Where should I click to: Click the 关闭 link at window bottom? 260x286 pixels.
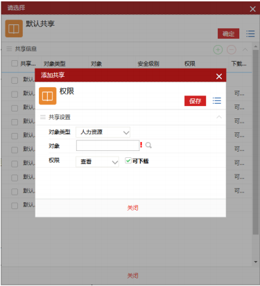pyautogui.click(x=132, y=276)
